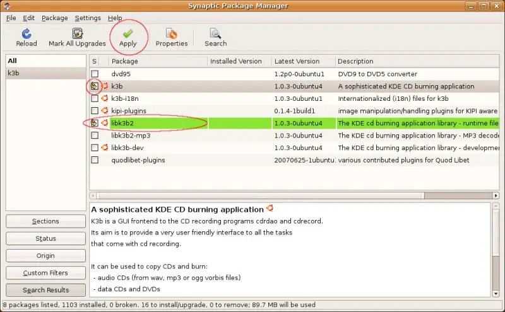
Task: Click Ubuntu support icon beside kipi-plugins
Action: coord(105,111)
